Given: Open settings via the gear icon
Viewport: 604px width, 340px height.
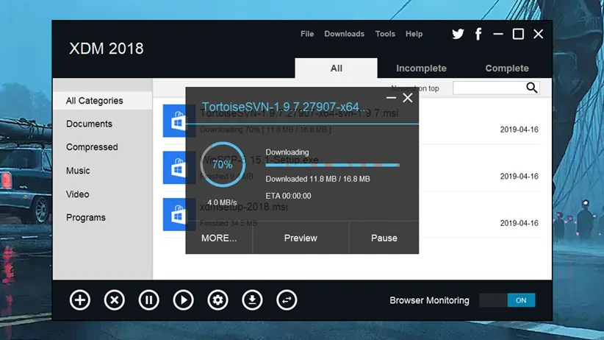Looking at the screenshot, I should pos(217,300).
